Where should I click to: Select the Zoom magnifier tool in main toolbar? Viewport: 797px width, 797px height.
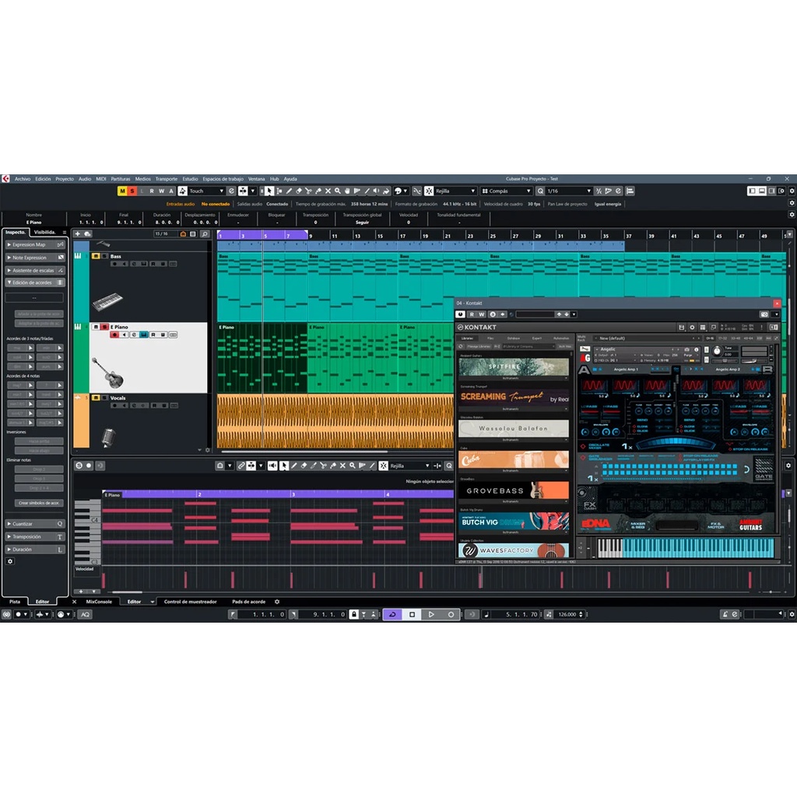338,191
